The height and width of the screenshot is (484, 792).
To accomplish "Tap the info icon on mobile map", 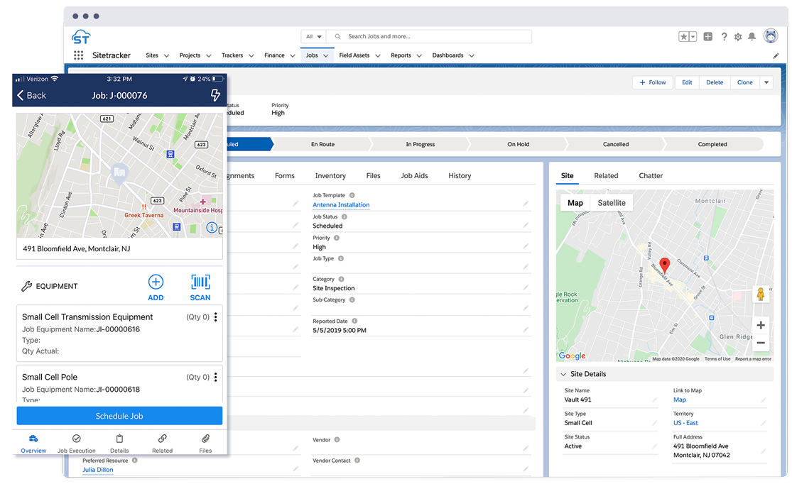I will point(212,228).
